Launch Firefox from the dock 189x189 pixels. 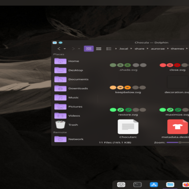coord(186,184)
